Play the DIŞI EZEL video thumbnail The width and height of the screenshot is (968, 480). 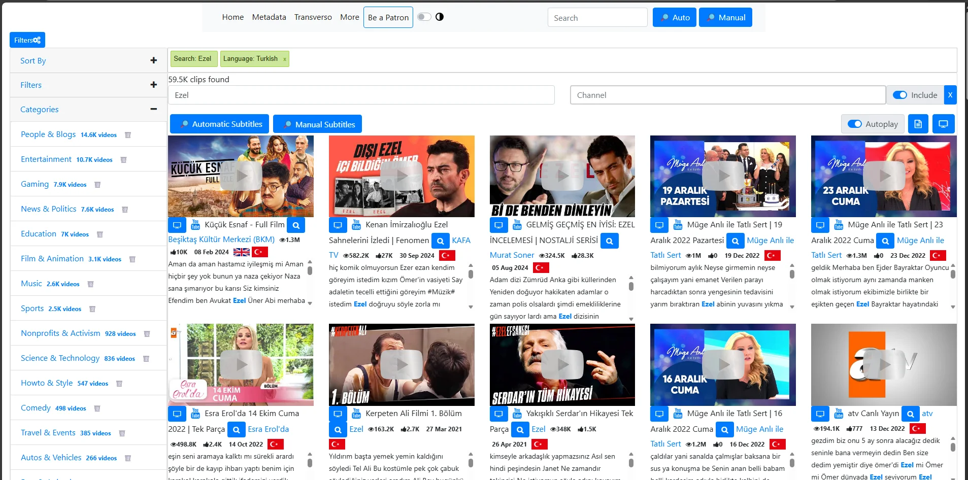tap(402, 176)
